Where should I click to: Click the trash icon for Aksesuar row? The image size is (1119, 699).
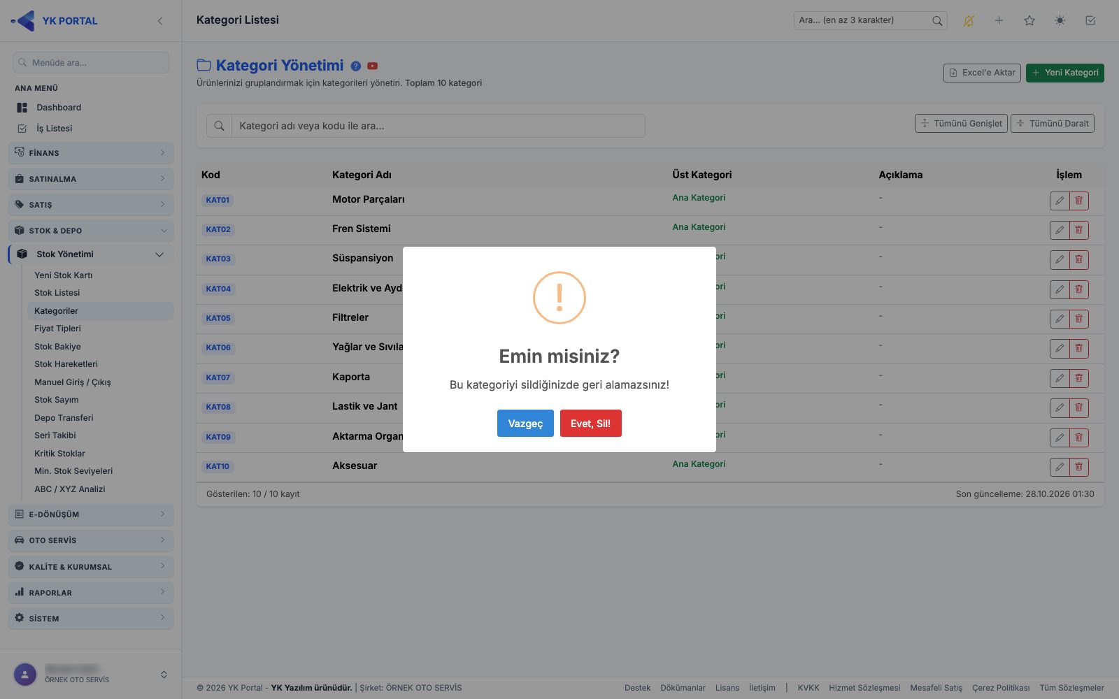pos(1079,467)
